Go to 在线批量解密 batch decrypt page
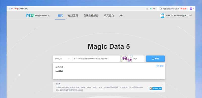 (x=91, y=16)
